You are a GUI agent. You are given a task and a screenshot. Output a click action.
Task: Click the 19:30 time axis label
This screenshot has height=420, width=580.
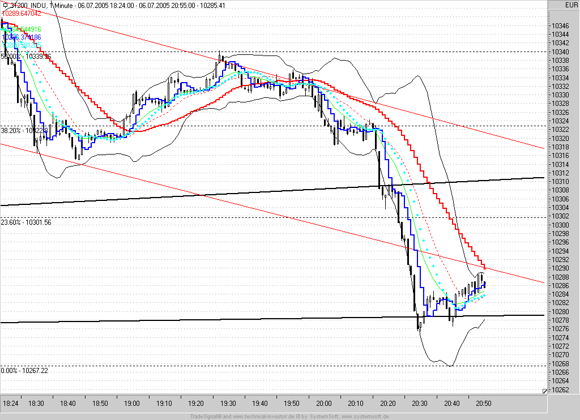[x=228, y=404]
